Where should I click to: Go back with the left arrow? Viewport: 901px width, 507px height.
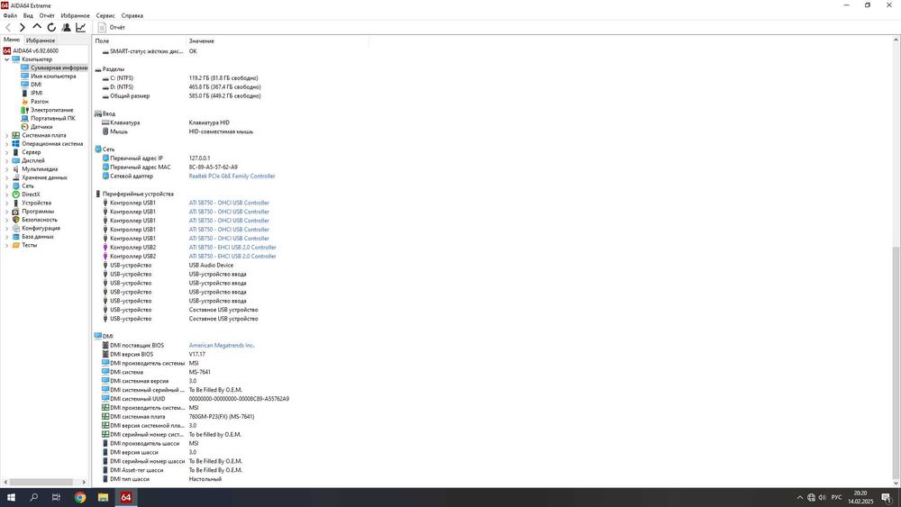tap(8, 27)
